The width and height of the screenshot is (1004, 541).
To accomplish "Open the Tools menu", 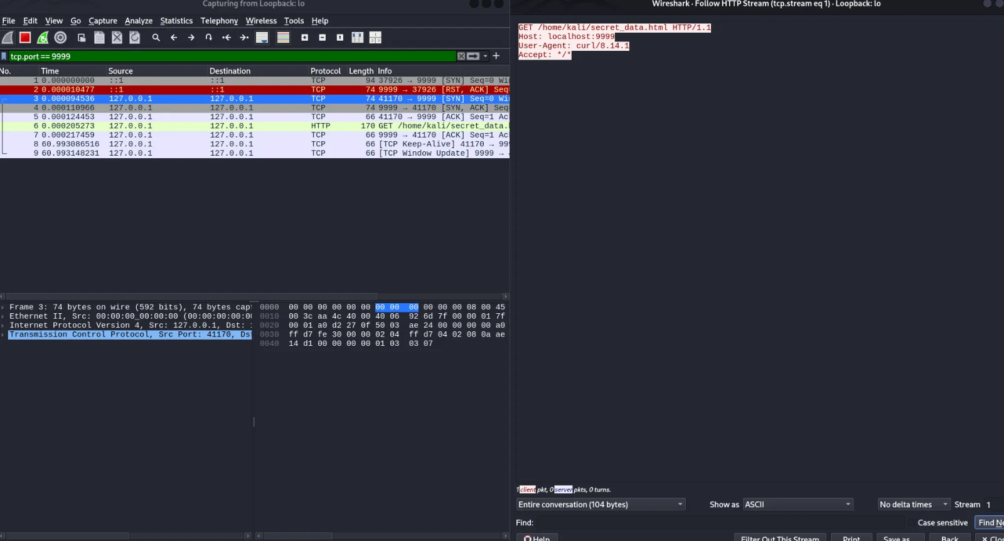I will [294, 21].
